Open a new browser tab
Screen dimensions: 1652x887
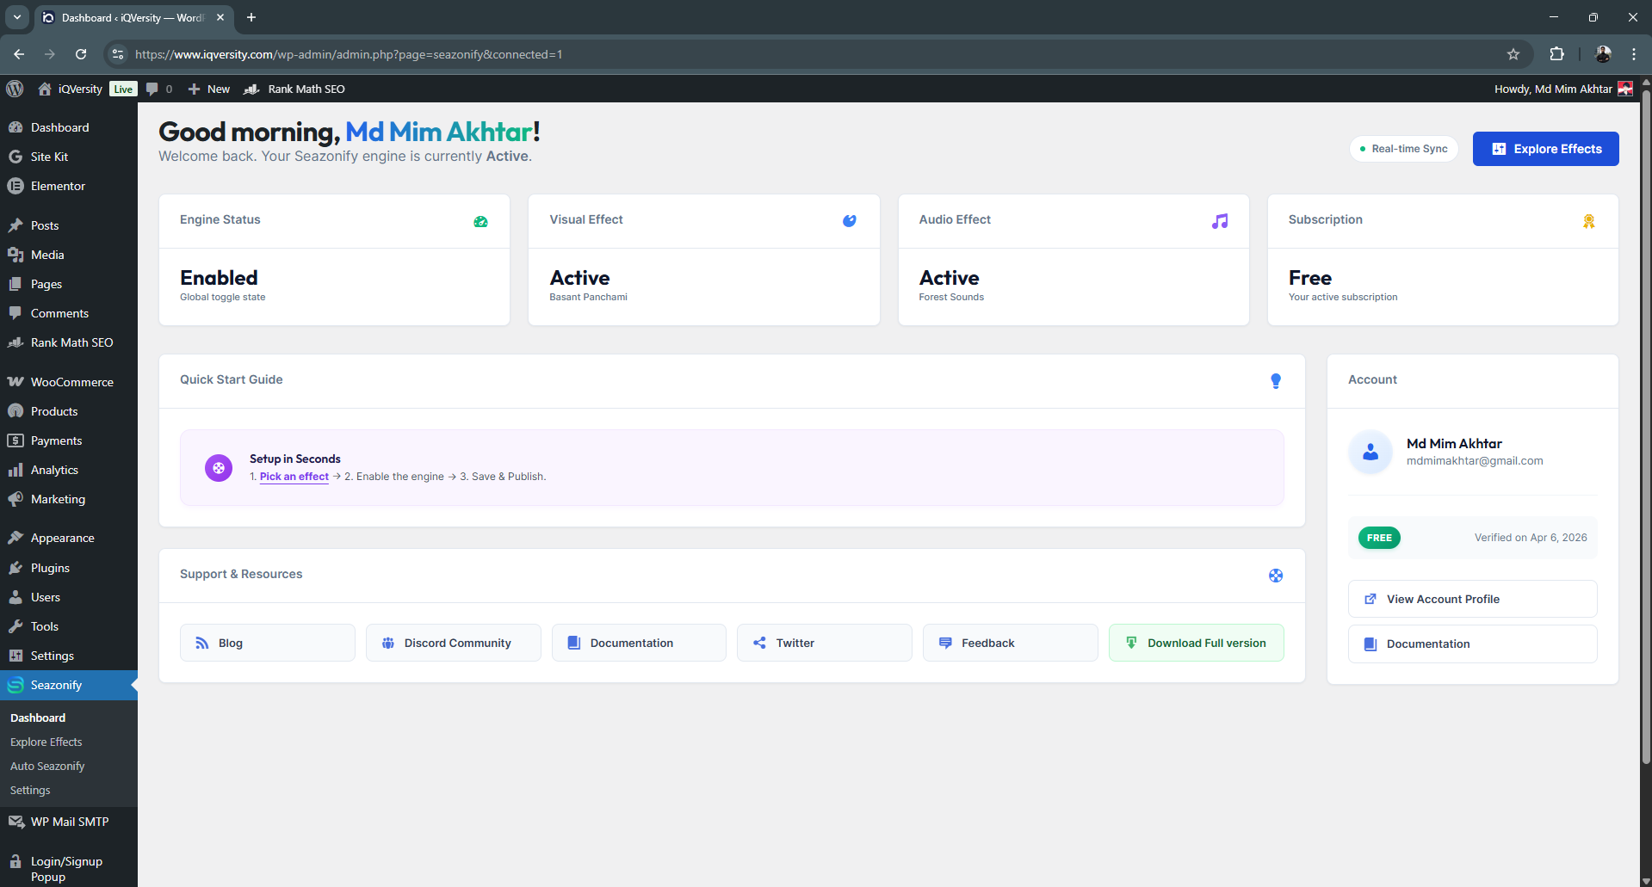[251, 17]
